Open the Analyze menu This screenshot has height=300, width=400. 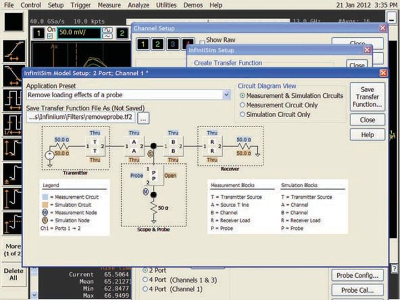click(138, 5)
